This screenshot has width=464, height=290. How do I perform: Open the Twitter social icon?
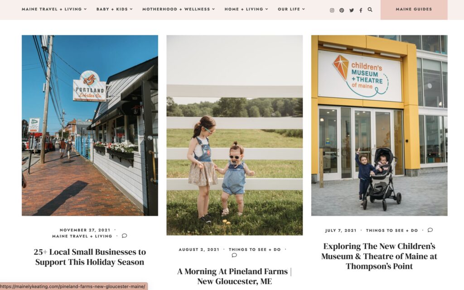tap(352, 10)
